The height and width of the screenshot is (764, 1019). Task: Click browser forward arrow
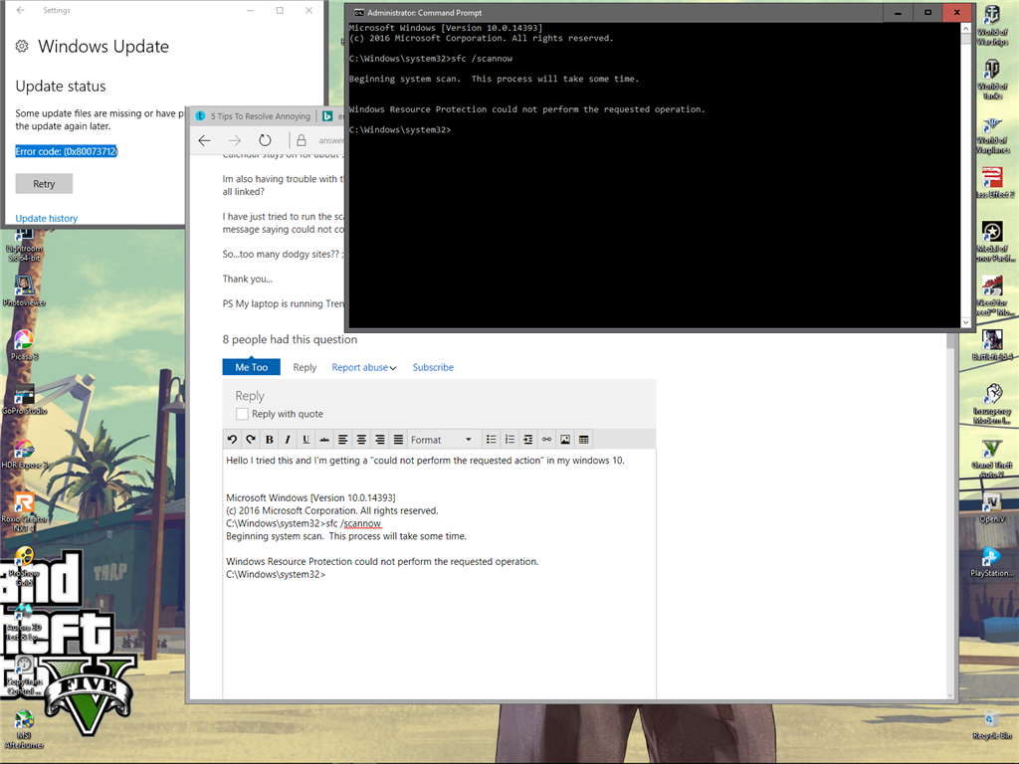(x=235, y=140)
